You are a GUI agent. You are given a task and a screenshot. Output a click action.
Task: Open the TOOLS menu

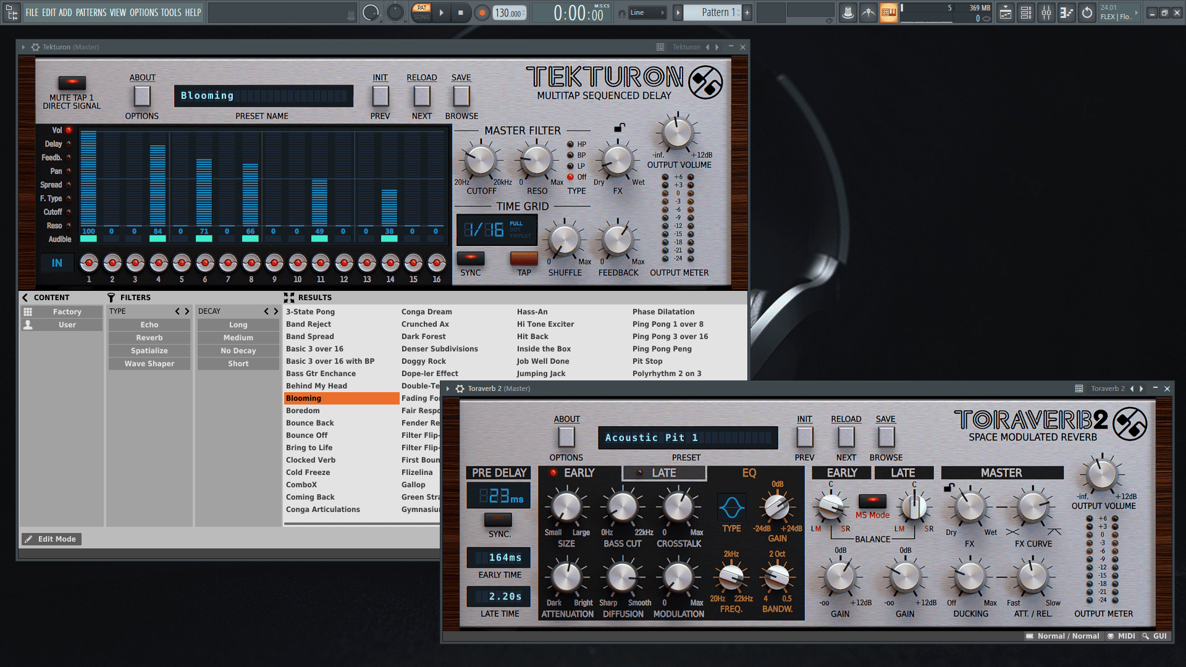[171, 12]
